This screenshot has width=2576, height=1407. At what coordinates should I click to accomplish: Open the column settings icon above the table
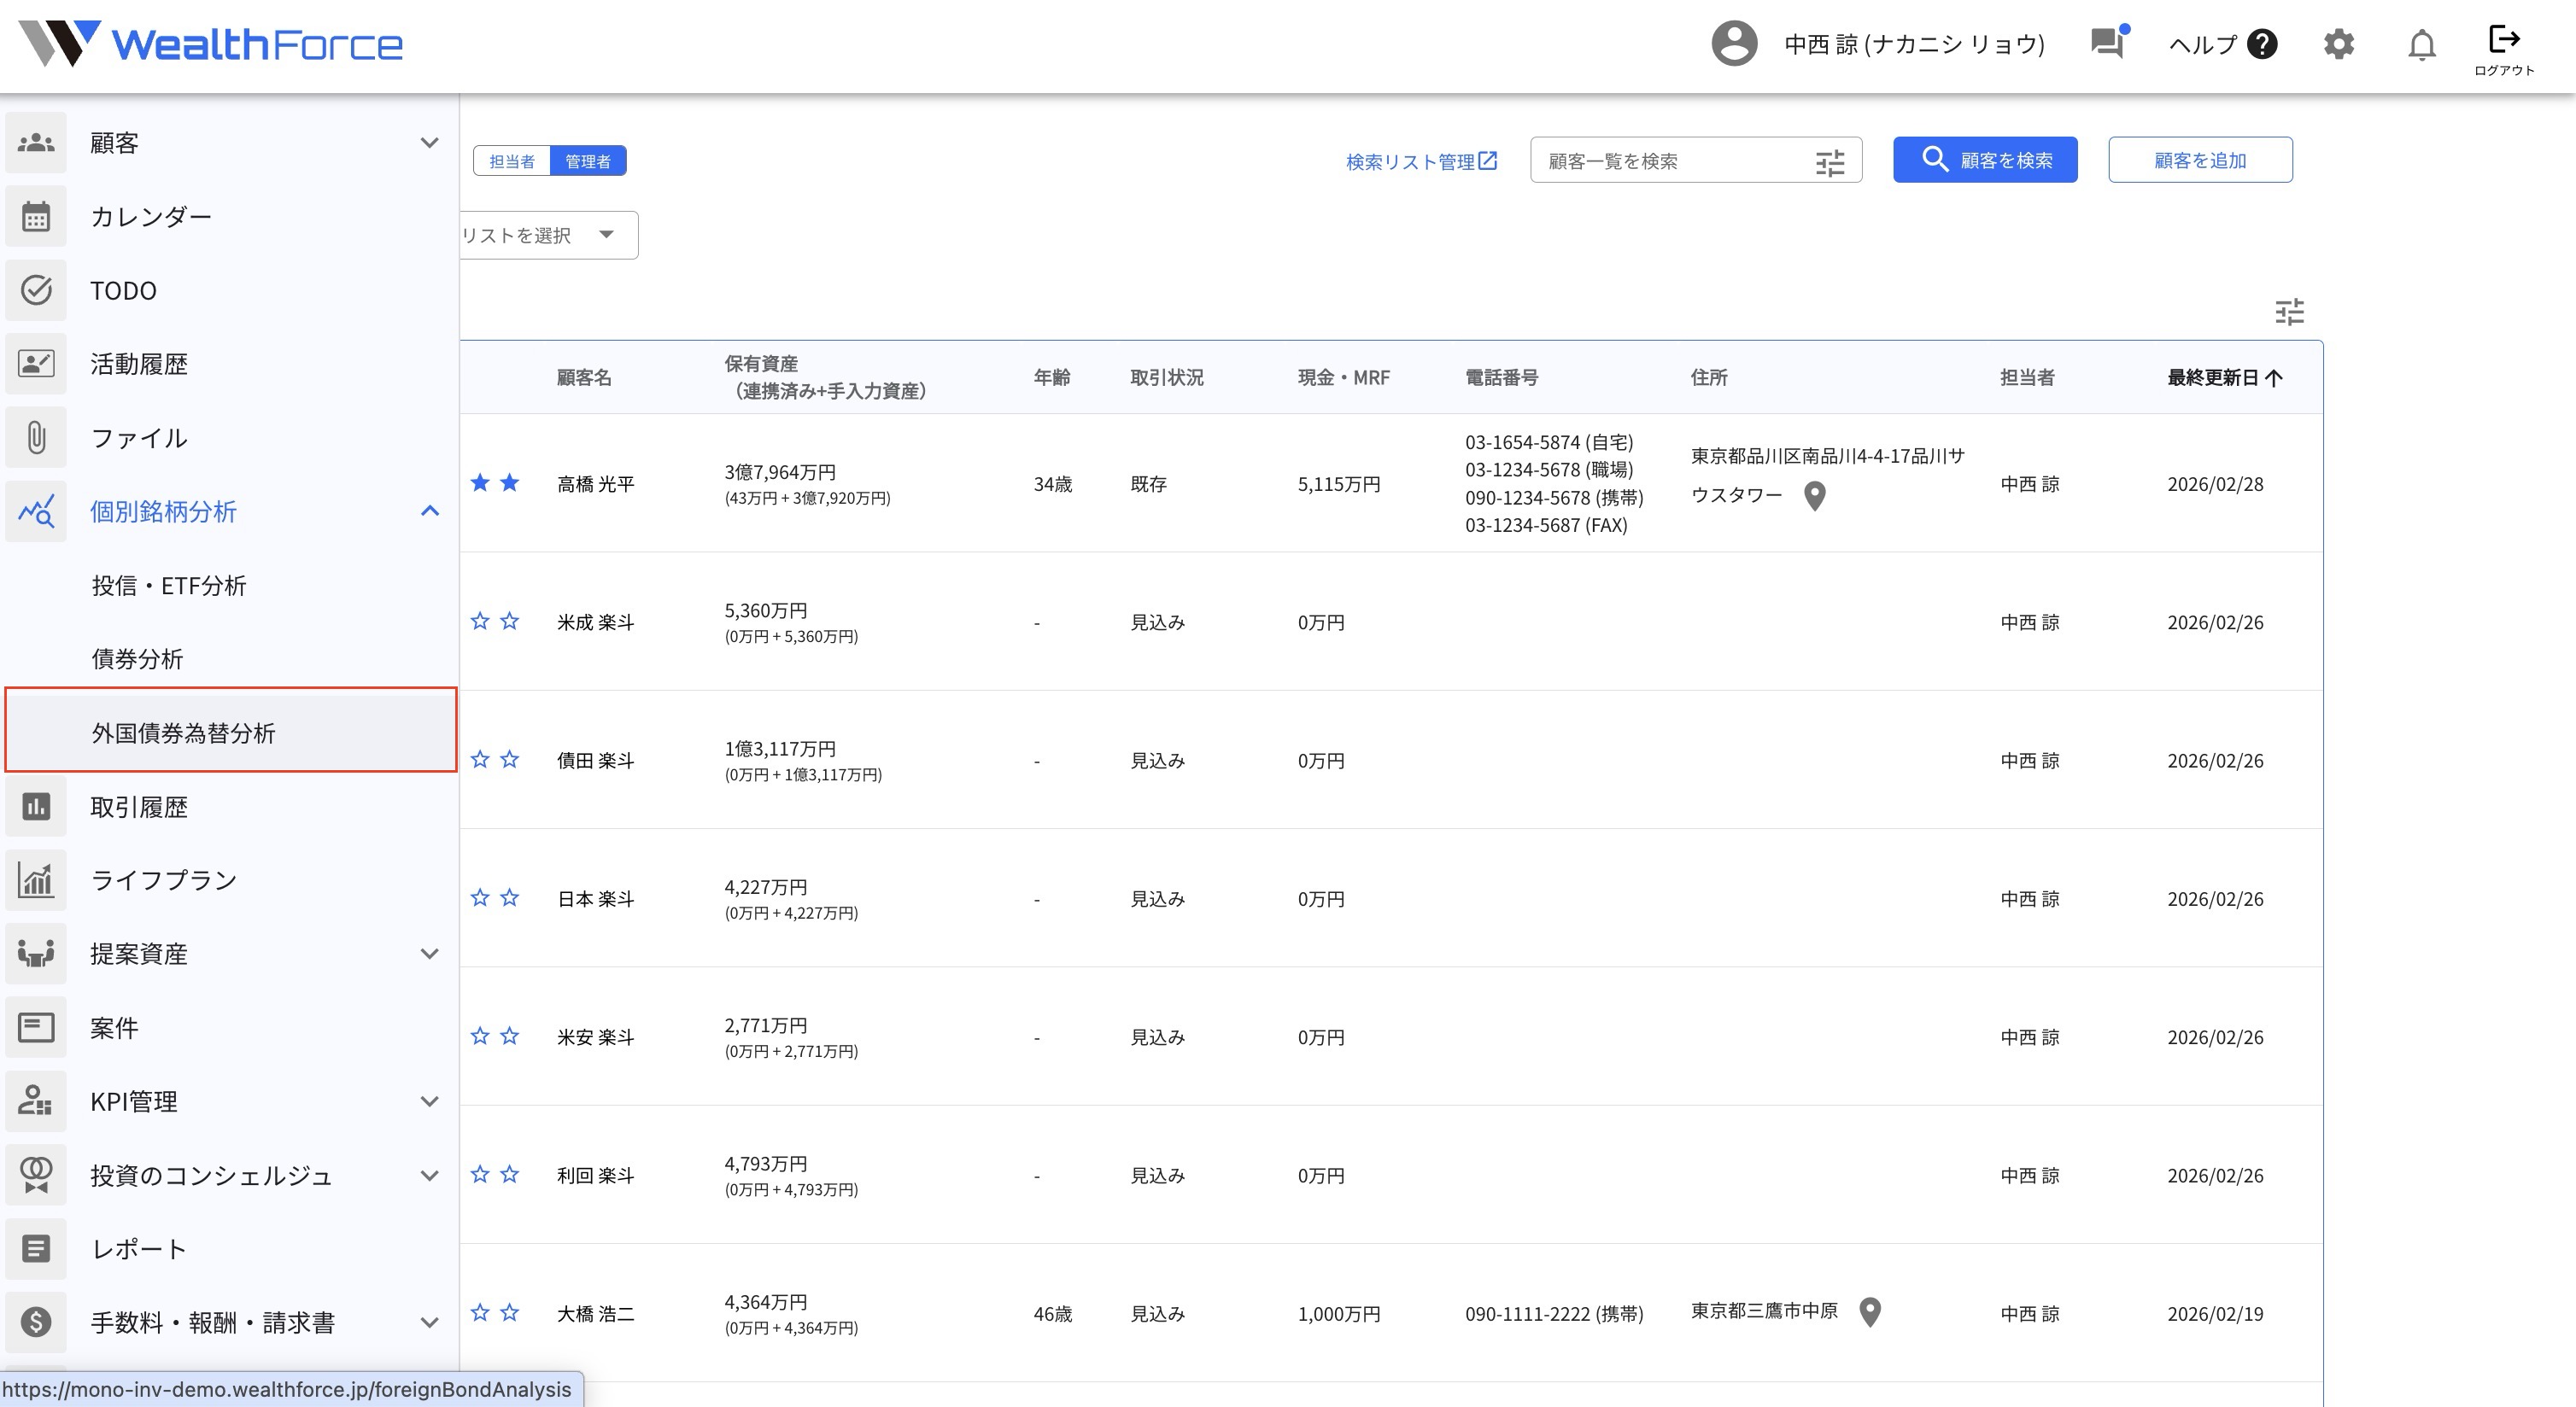click(x=2290, y=312)
